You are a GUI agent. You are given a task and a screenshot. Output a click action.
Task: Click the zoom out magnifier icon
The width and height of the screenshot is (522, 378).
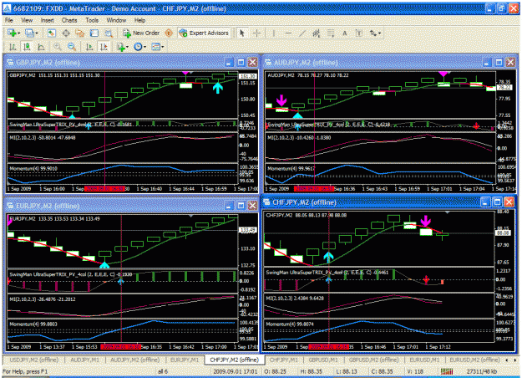tap(72, 47)
